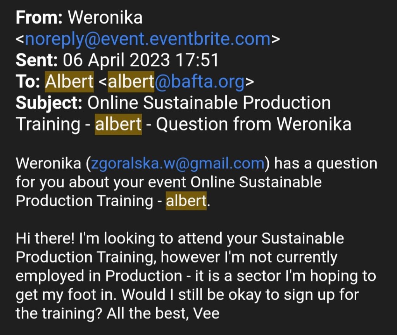Click the Vee signature at message end
Image resolution: width=397 pixels, height=335 pixels.
pyautogui.click(x=206, y=313)
